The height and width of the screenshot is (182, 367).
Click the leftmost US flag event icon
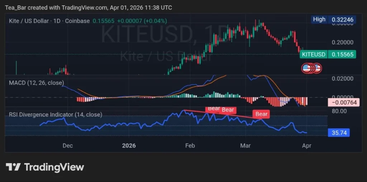click(x=306, y=68)
